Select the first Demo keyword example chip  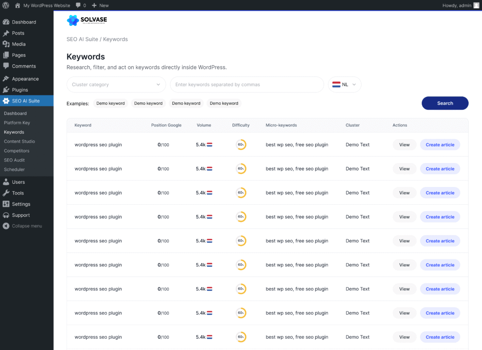[x=110, y=103]
